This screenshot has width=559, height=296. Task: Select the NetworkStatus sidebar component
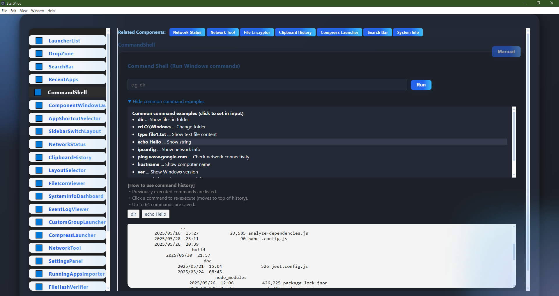click(67, 144)
